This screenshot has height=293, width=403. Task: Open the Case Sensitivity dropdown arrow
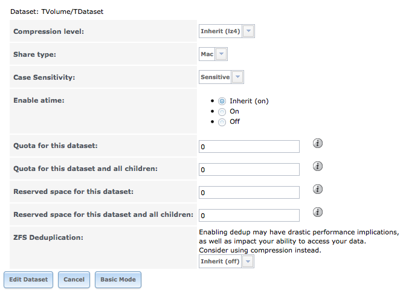click(237, 77)
